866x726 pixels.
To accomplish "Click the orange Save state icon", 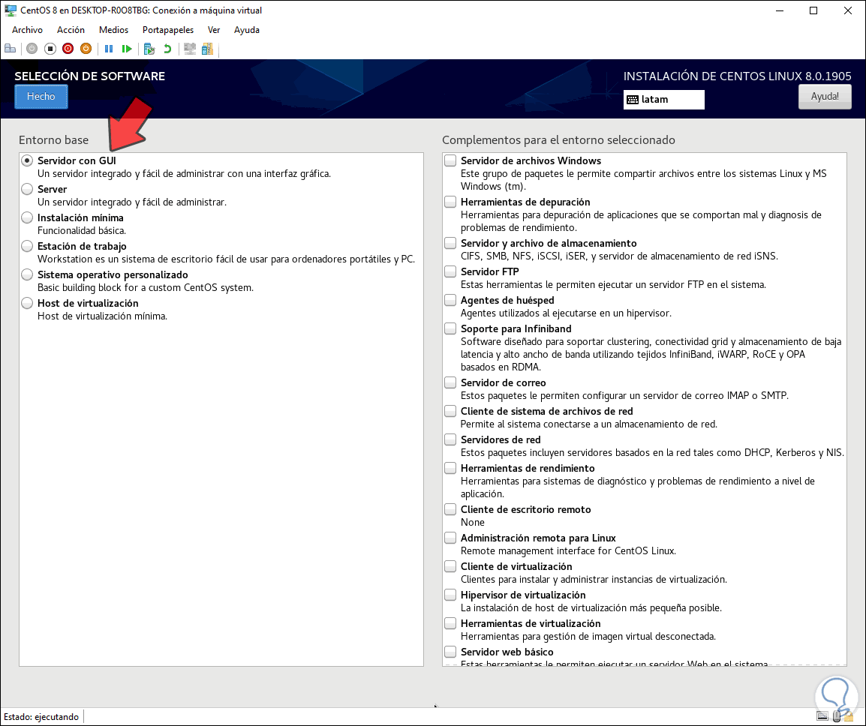I will (x=86, y=49).
